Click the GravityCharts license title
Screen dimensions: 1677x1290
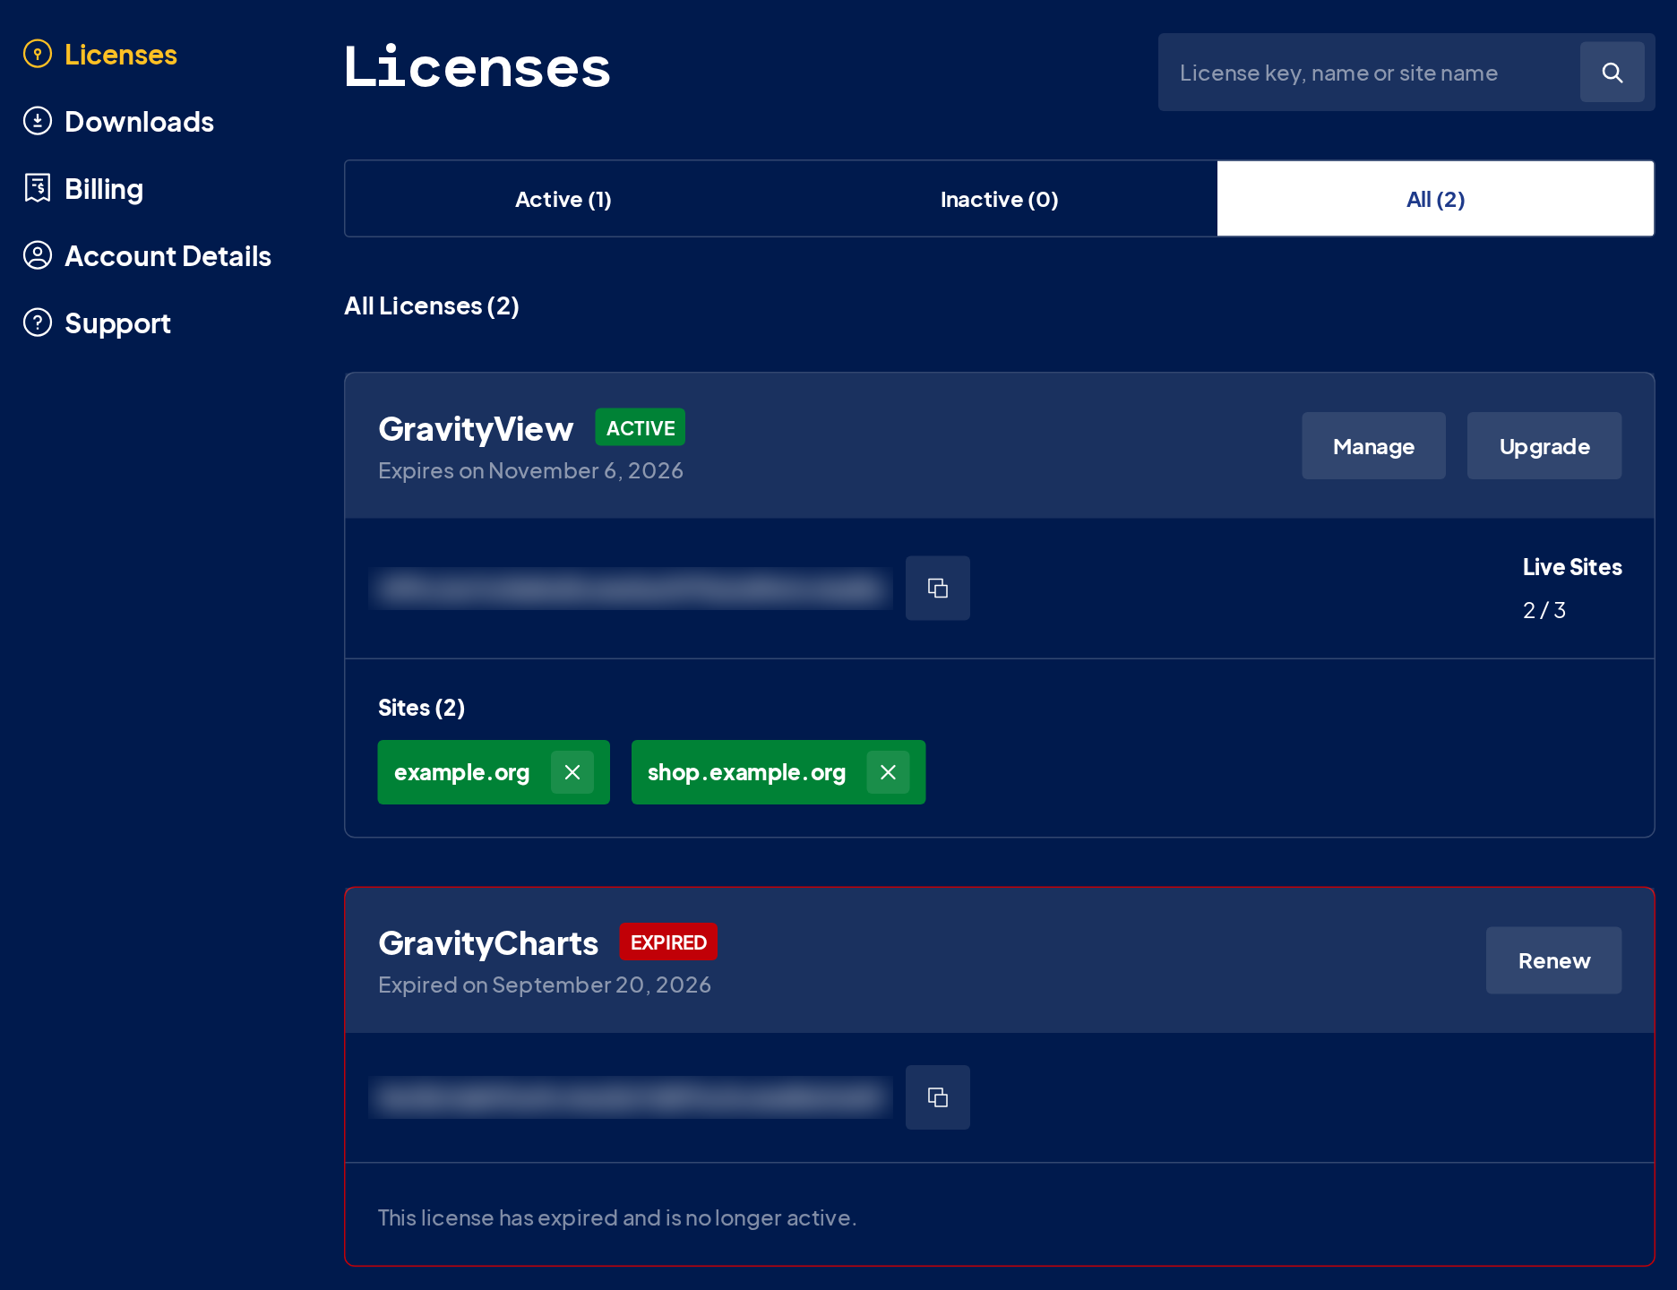tap(488, 943)
